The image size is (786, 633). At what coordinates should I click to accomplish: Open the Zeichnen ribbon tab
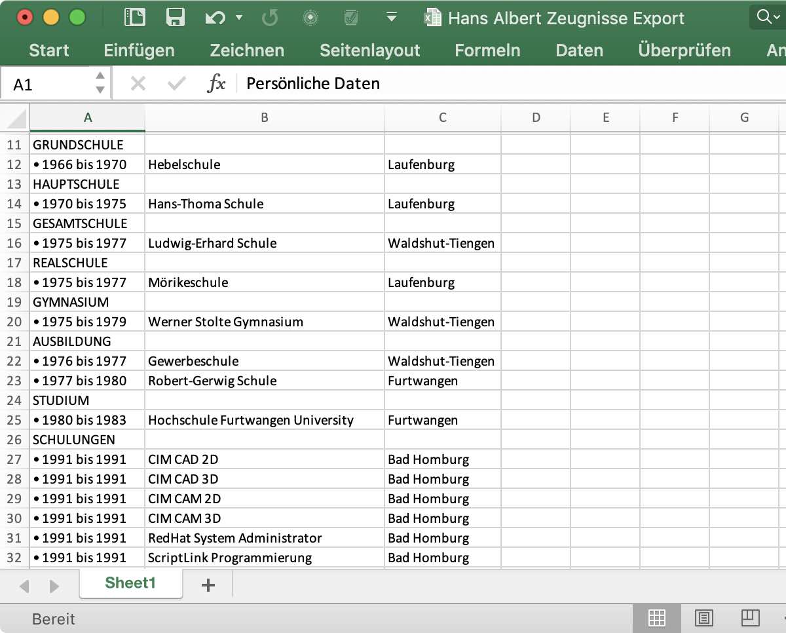coord(247,50)
